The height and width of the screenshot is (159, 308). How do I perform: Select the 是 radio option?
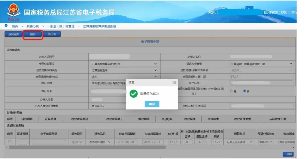click(x=232, y=91)
